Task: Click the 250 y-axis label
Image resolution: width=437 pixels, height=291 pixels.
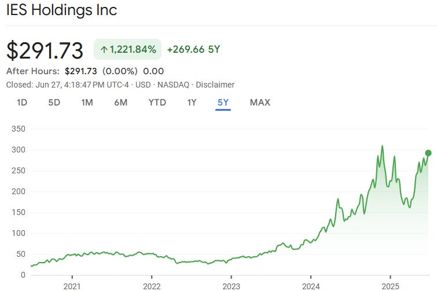Action: pyautogui.click(x=19, y=170)
